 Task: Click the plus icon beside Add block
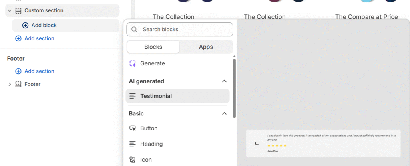coord(25,25)
